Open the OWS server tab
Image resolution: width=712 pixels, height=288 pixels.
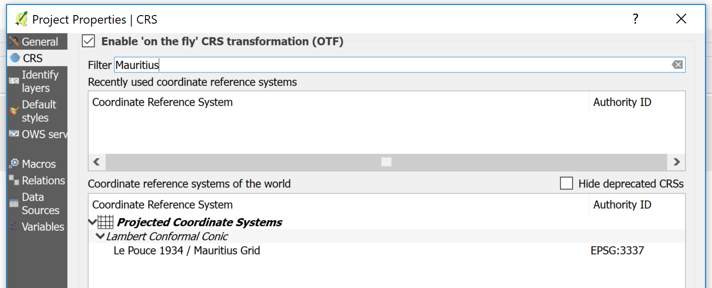tap(37, 134)
